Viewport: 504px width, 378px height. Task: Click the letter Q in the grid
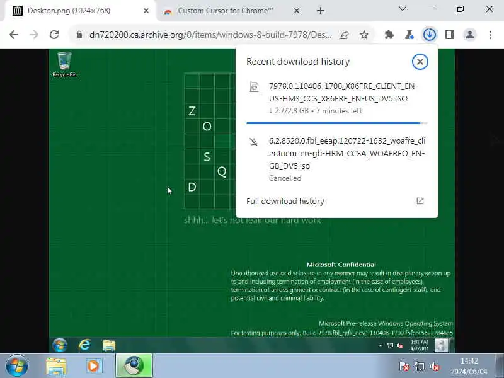point(222,172)
